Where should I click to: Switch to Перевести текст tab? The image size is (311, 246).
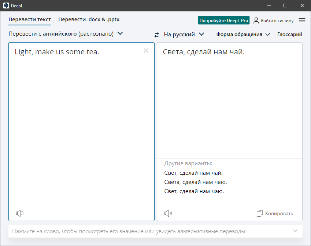click(30, 20)
